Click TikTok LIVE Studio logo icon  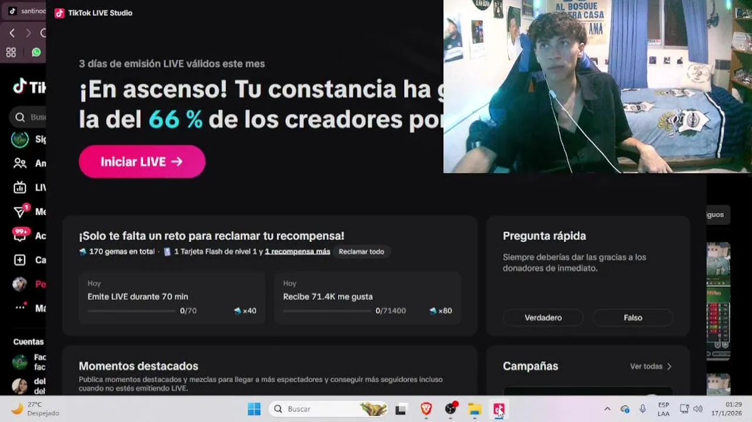tap(59, 13)
